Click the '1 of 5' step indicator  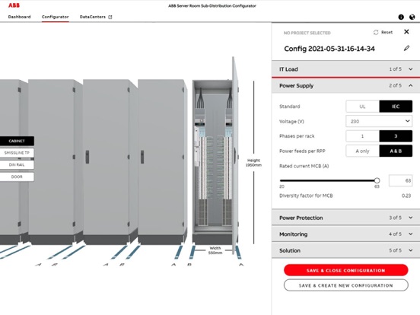tap(395, 69)
